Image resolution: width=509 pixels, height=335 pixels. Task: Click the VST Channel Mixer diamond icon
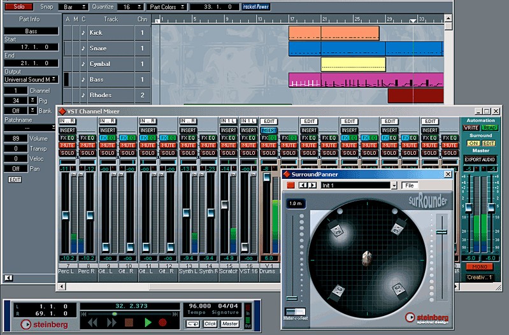tap(62, 111)
